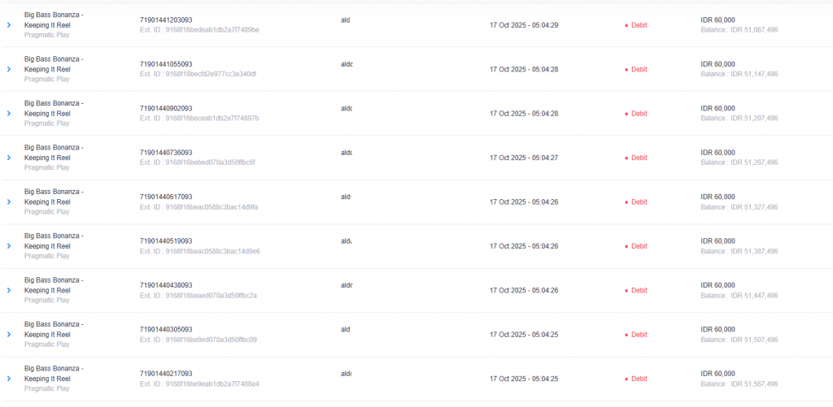
Task: Expand the row for transaction 71901441055093
Action: [9, 69]
